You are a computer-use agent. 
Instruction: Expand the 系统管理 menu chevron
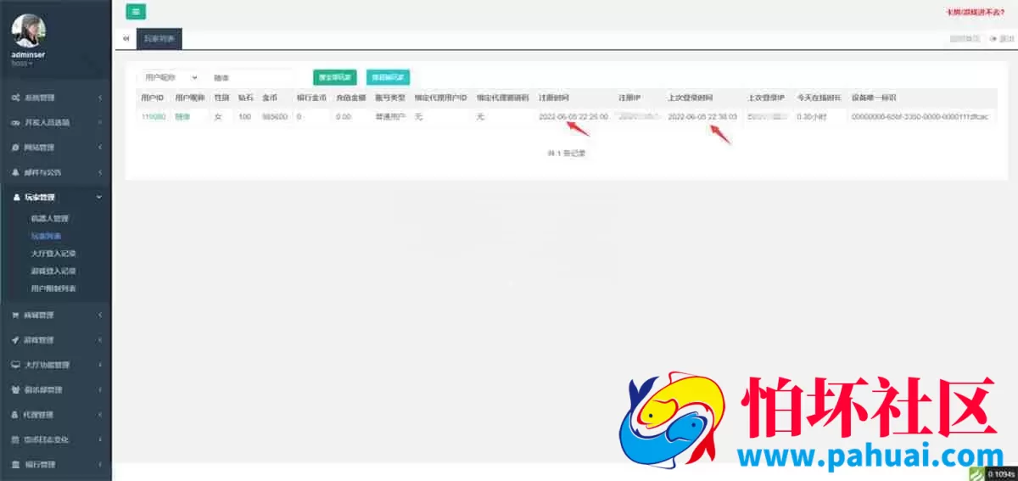coord(100,98)
